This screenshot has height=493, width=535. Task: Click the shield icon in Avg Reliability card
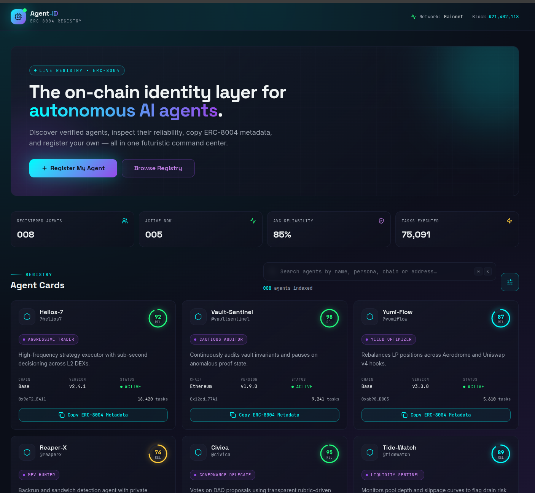tap(381, 221)
